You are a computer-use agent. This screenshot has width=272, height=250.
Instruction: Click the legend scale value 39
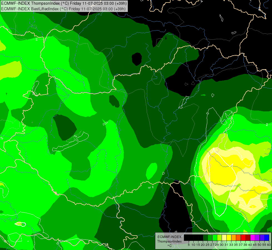click(245, 245)
